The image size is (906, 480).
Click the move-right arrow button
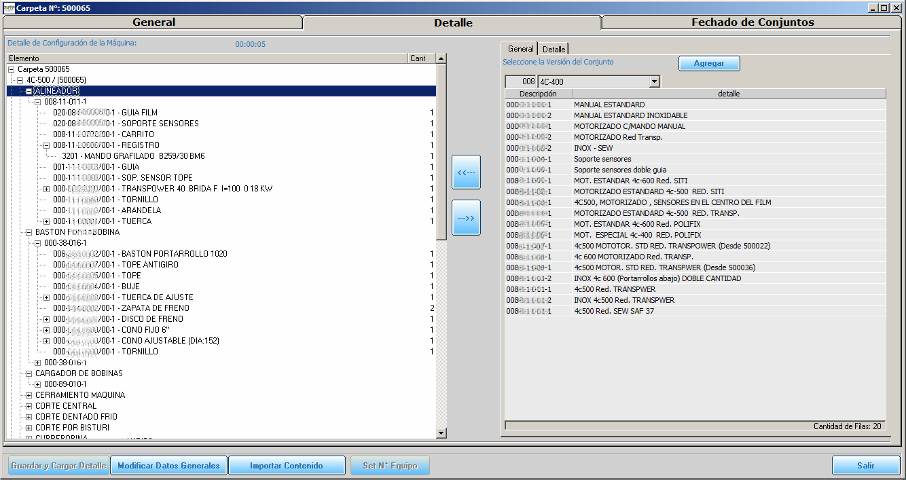466,217
